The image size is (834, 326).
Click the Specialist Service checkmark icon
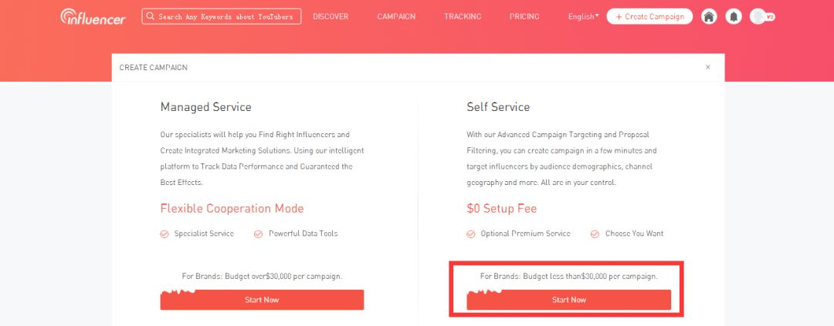coord(164,234)
